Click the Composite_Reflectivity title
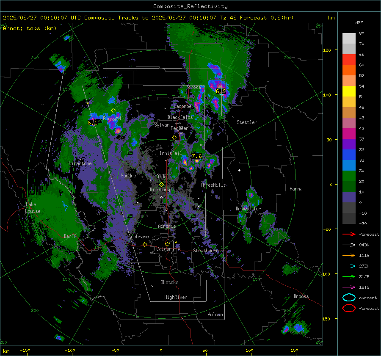 [190, 6]
